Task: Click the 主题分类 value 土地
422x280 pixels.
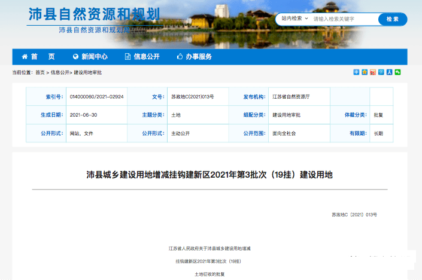Action: pyautogui.click(x=176, y=115)
